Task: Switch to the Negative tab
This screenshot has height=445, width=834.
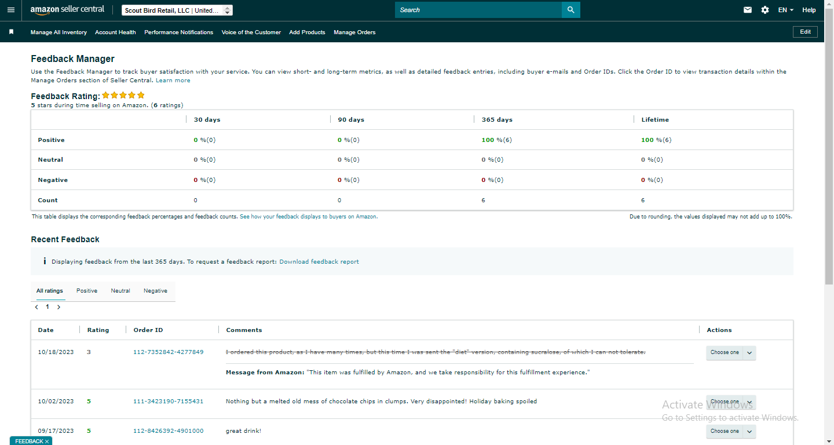Action: tap(155, 291)
